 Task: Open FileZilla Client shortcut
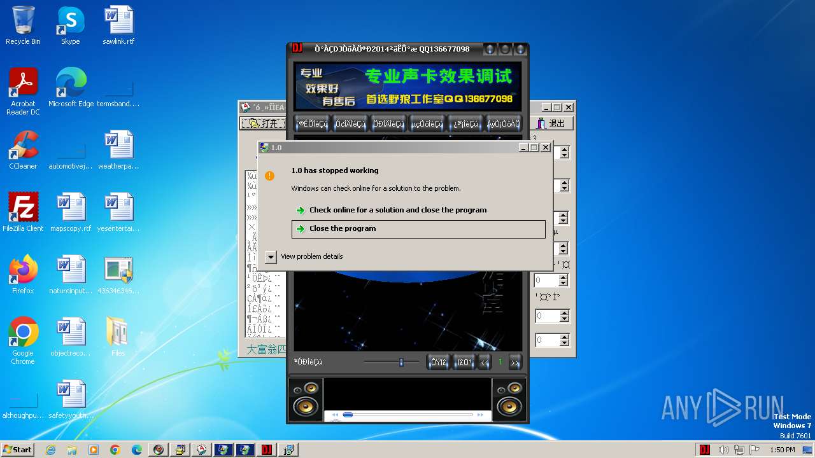pyautogui.click(x=23, y=212)
